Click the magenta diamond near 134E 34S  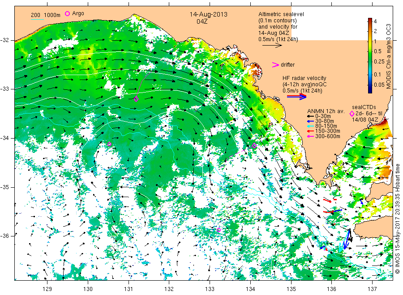(254, 145)
